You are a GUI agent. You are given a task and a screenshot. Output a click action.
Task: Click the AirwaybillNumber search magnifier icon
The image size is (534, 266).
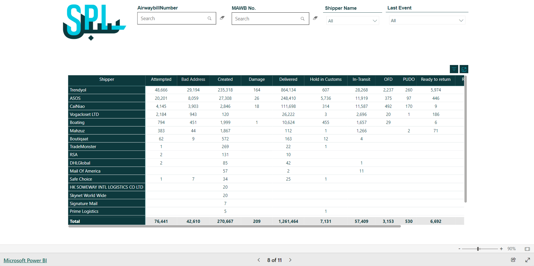tap(210, 18)
